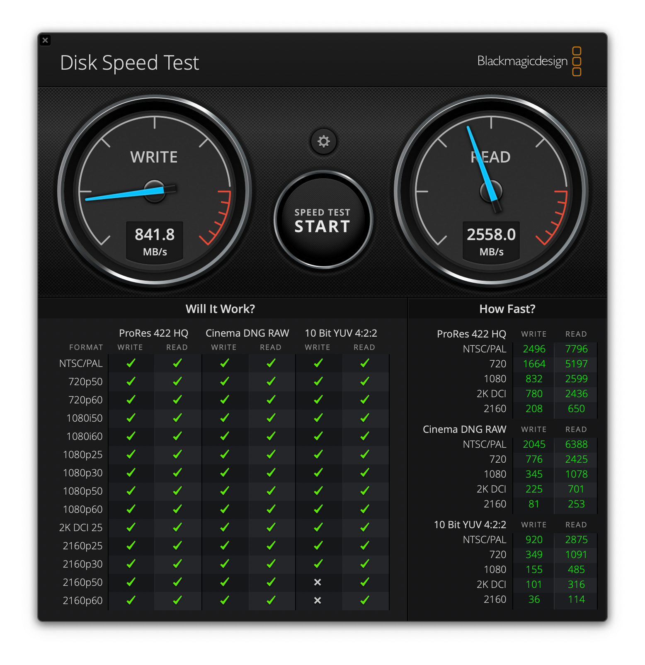Click the 2160p30 10 Bit YUV write checkmark

[318, 564]
